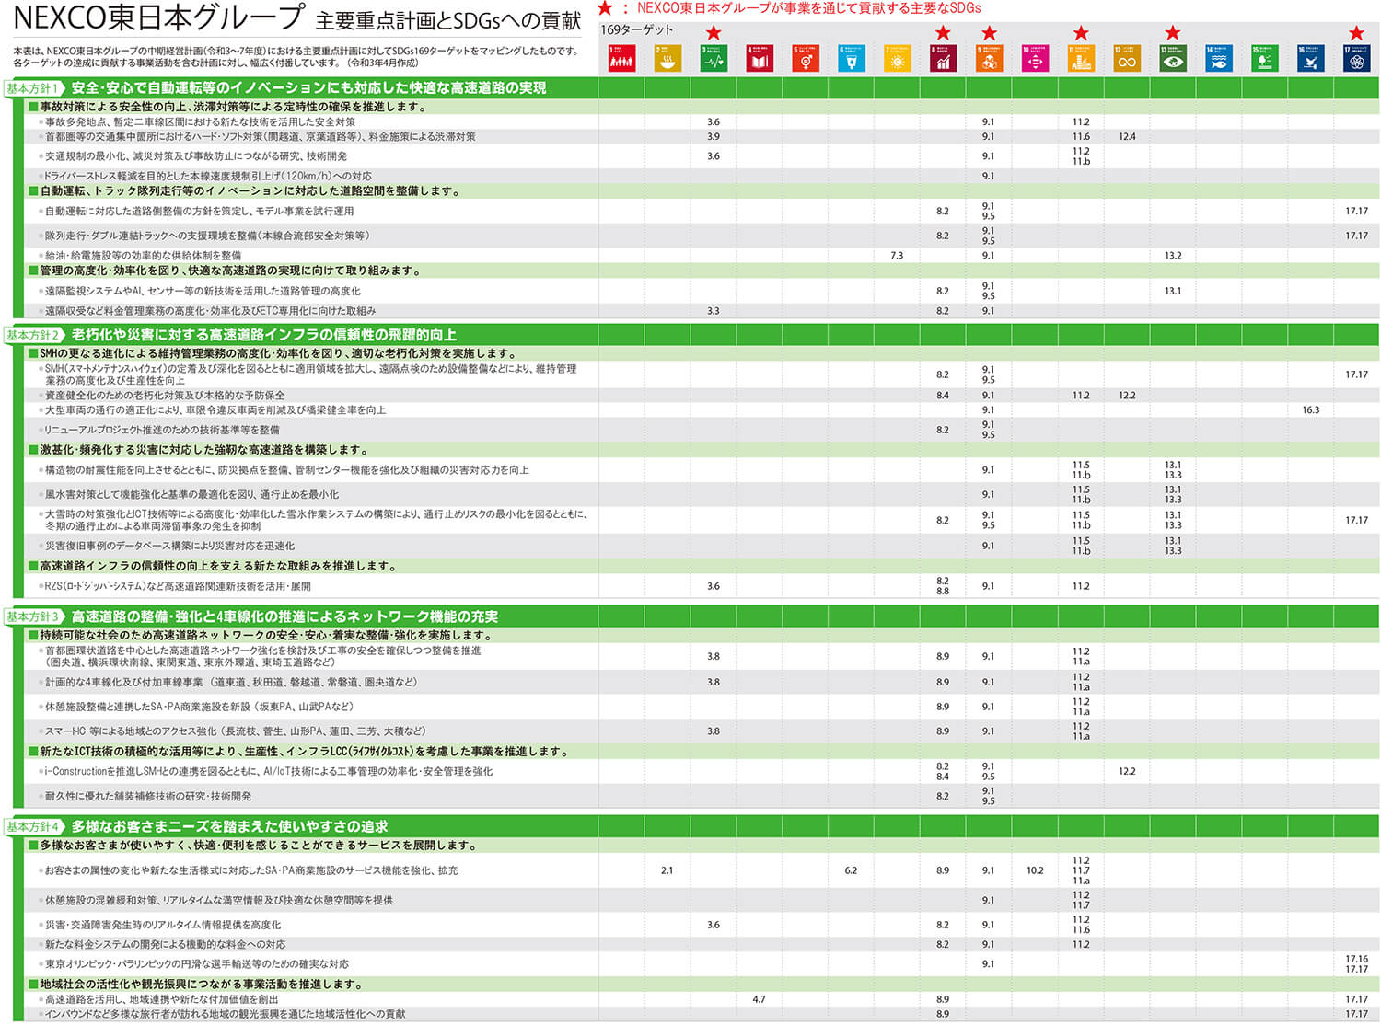This screenshot has height=1025, width=1381.
Task: Select the yellow SDG 7 color tile
Action: (x=897, y=57)
